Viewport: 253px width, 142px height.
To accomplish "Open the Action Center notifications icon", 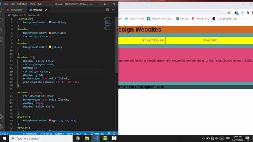I will (x=248, y=138).
